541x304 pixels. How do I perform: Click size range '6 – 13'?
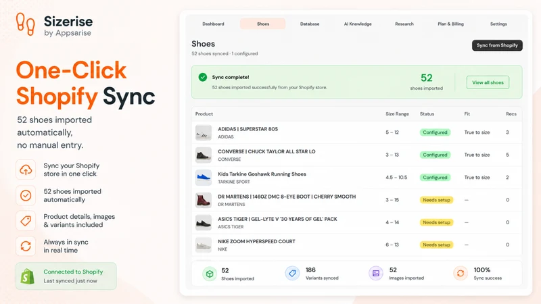tap(392, 245)
